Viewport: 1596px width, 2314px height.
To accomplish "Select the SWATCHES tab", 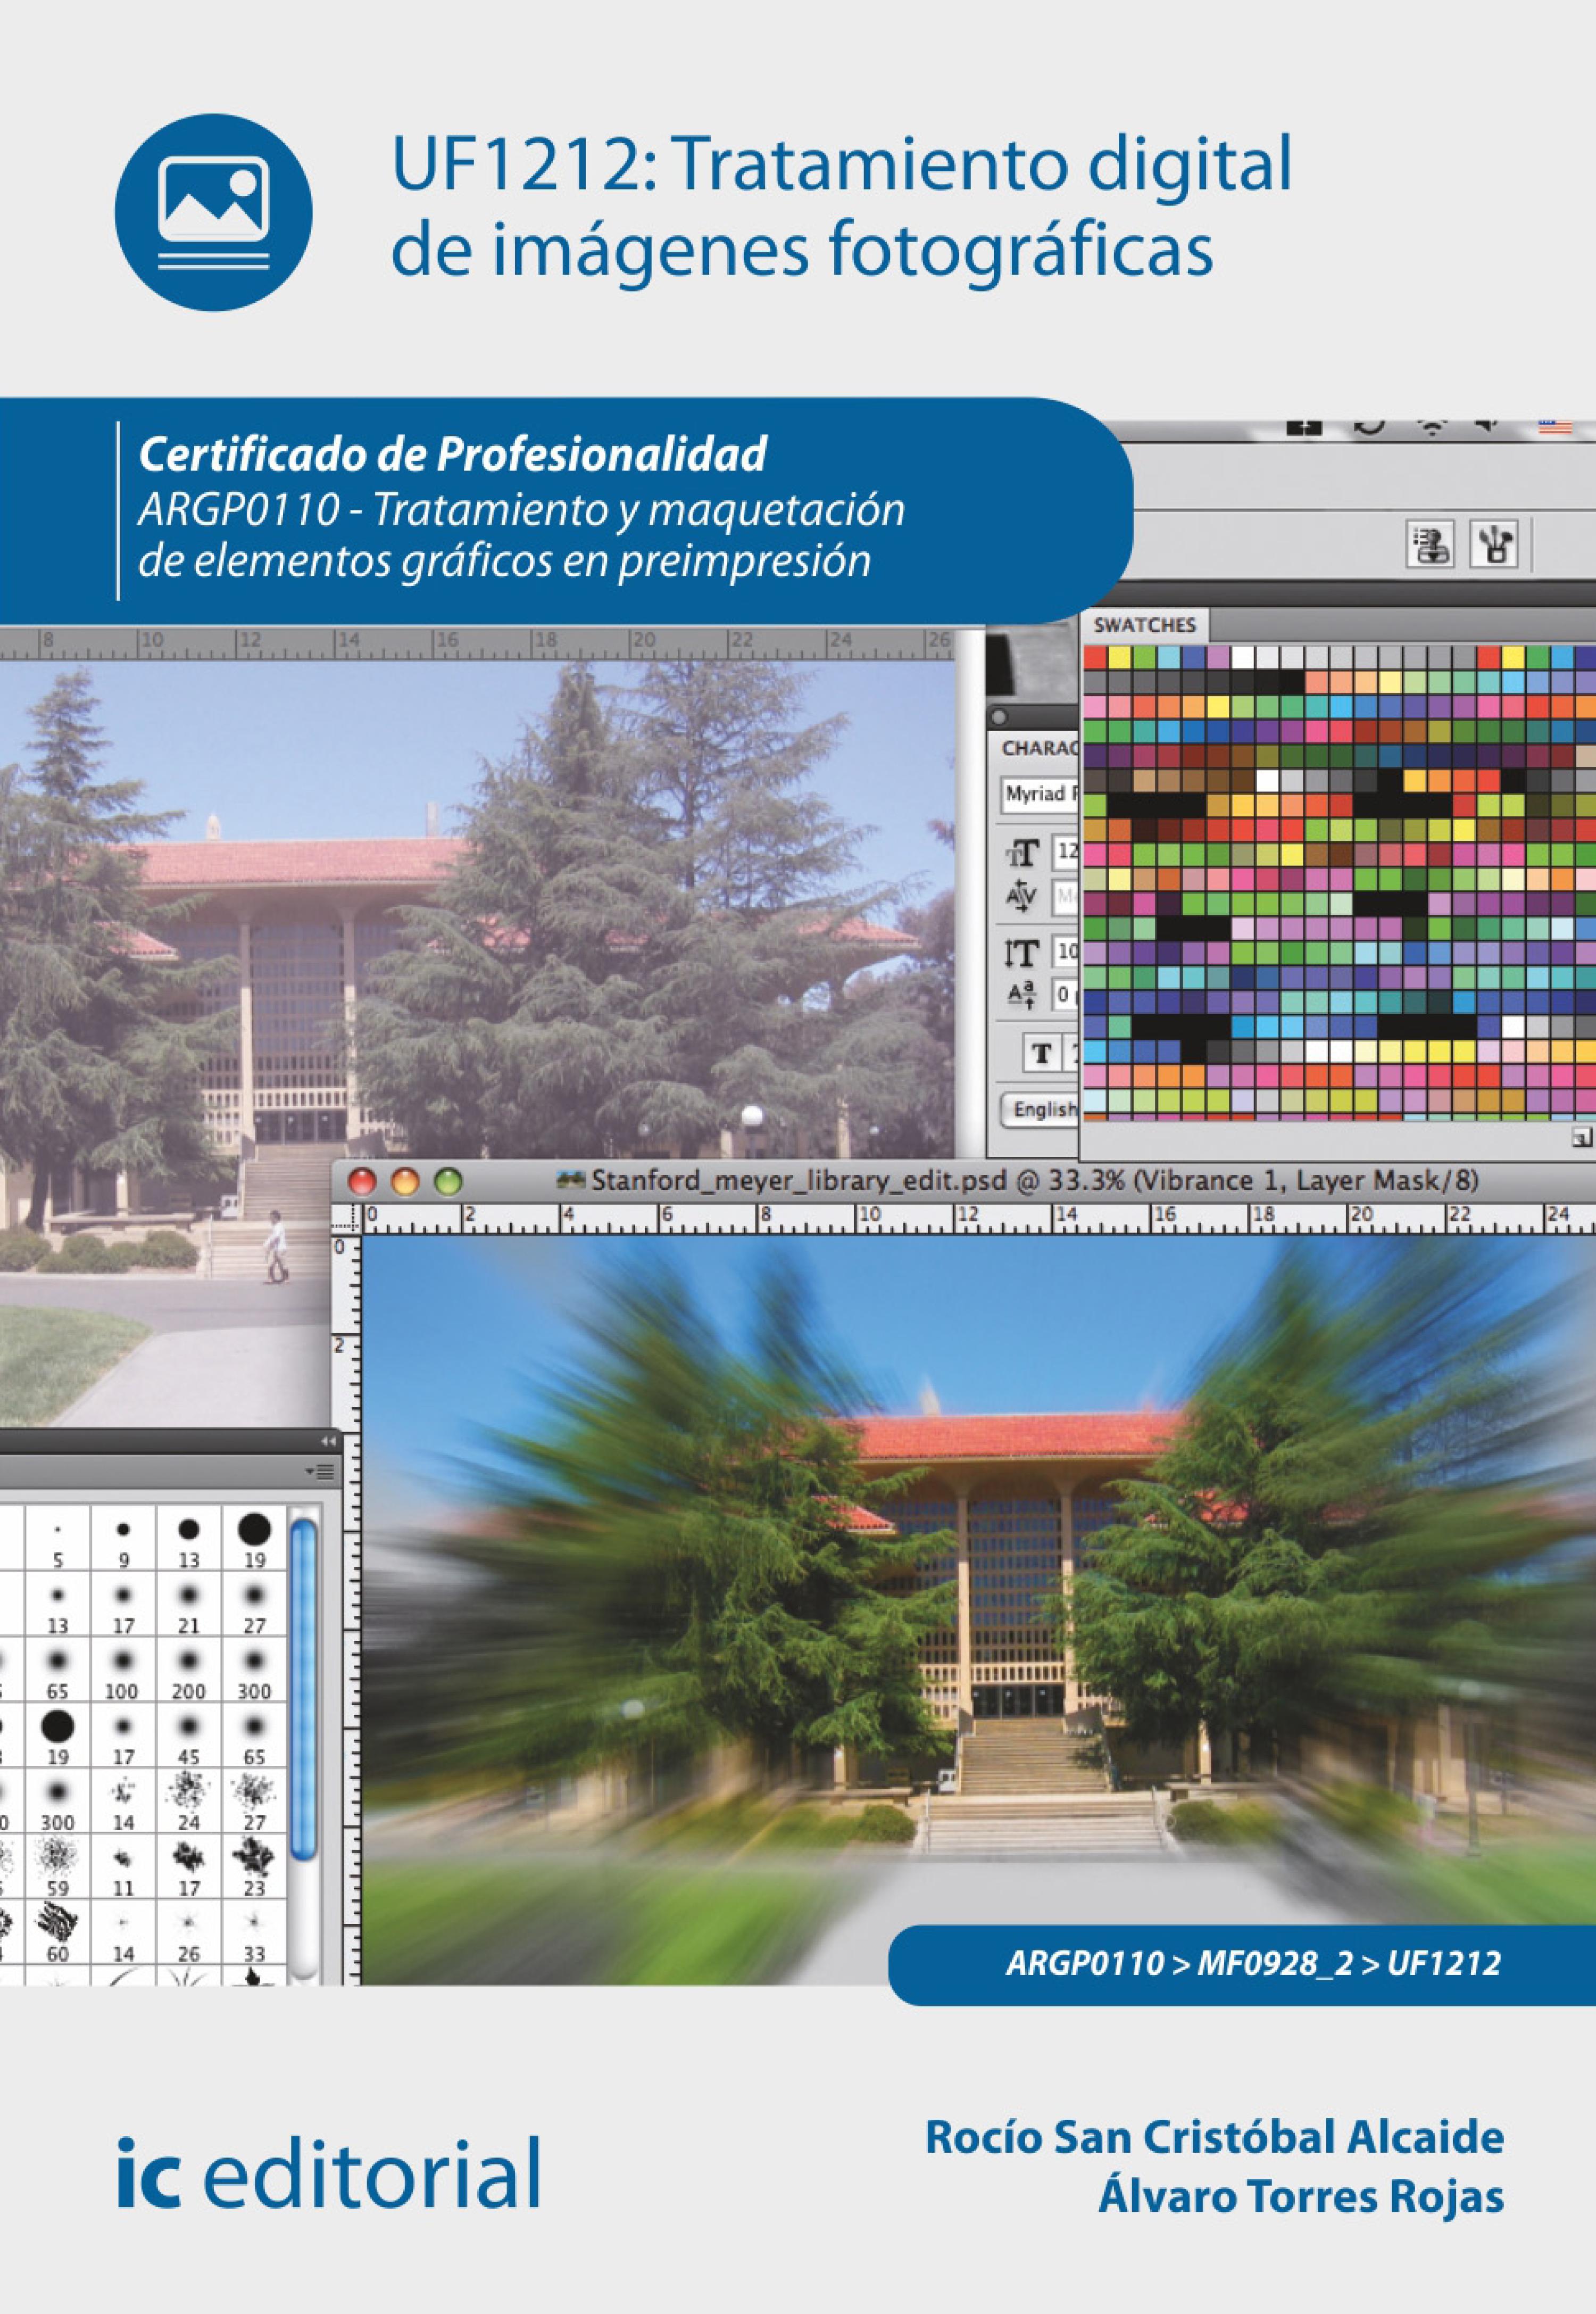I will (x=1144, y=625).
